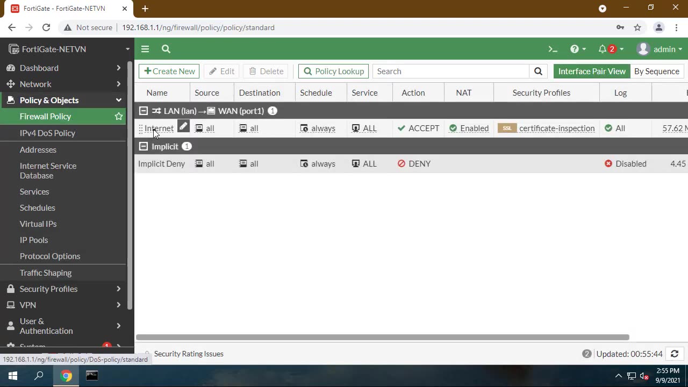
Task: Click the horizontal scrollbar of the policy table
Action: (382, 338)
